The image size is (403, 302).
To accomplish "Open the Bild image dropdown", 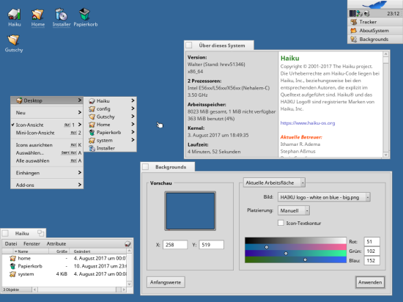I will [324, 197].
